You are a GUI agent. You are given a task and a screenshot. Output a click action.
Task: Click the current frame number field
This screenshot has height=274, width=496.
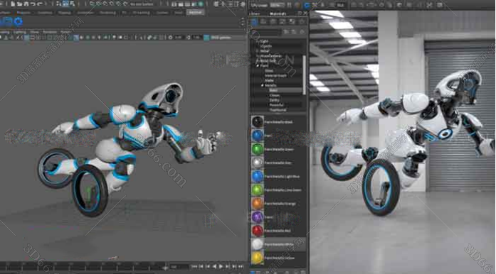(x=179, y=267)
